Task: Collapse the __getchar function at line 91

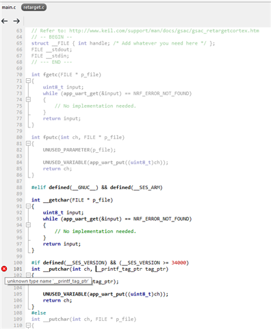Action: [x=28, y=206]
